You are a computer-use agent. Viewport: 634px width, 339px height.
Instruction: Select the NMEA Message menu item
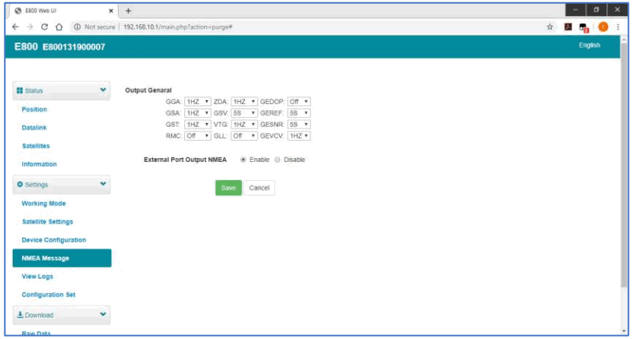(62, 258)
